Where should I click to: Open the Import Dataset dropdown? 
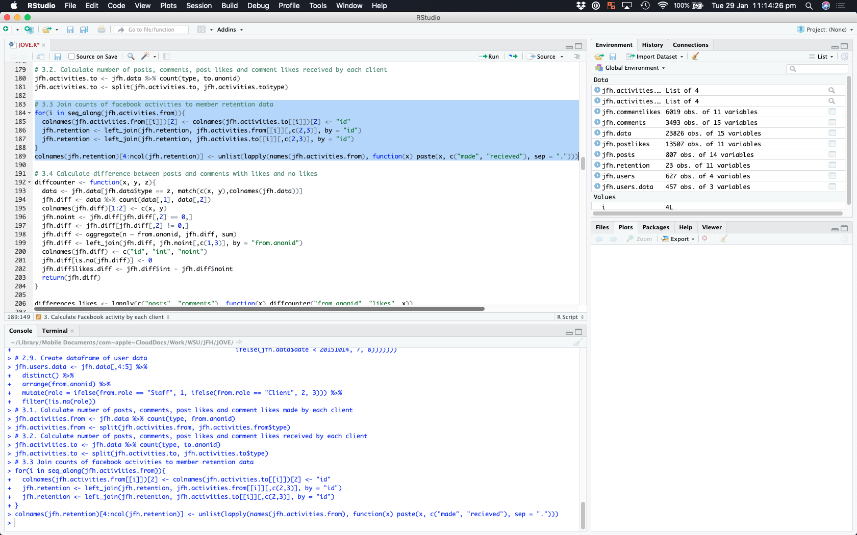[x=656, y=57]
